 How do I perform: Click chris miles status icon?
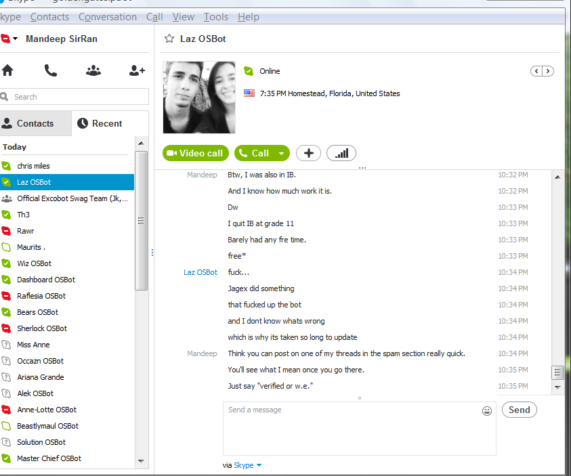(x=6, y=166)
